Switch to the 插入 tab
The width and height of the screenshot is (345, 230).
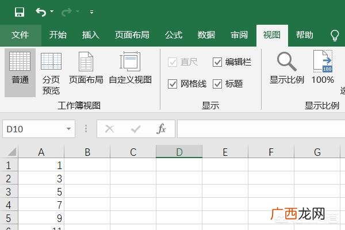[x=91, y=34]
